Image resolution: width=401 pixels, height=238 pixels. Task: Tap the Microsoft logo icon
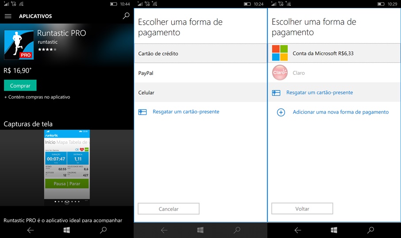(280, 53)
